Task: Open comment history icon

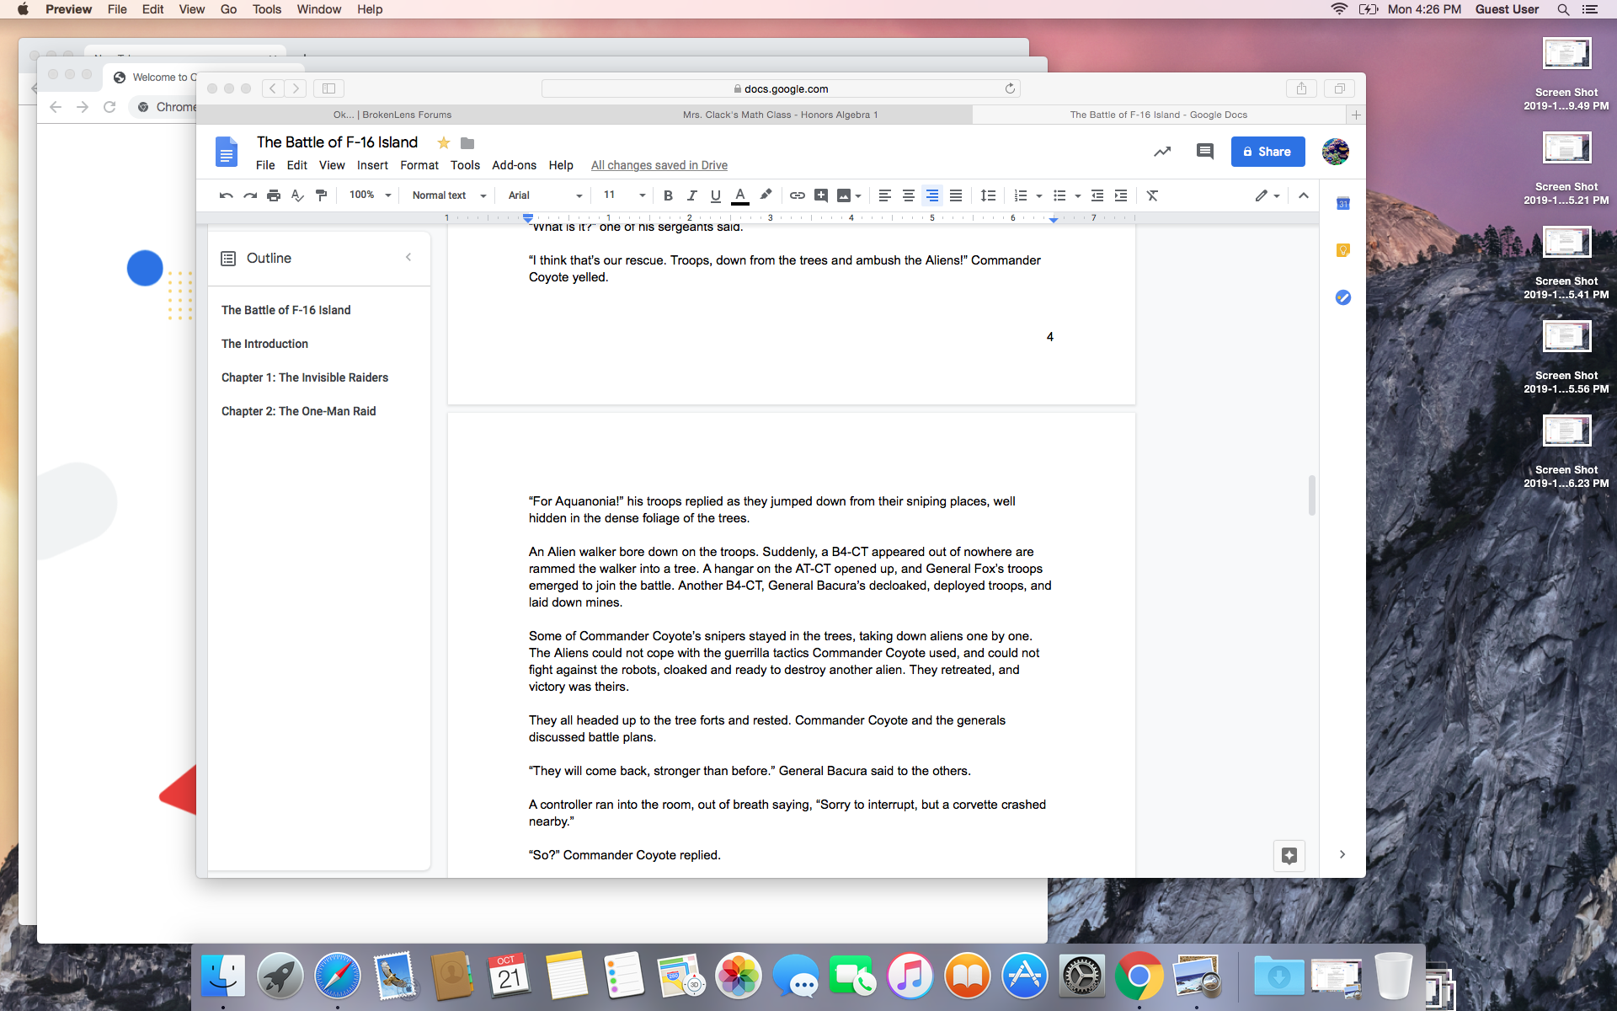Action: 1205,152
